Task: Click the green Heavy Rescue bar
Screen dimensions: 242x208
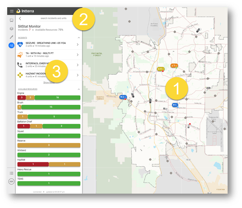Action: point(49,174)
